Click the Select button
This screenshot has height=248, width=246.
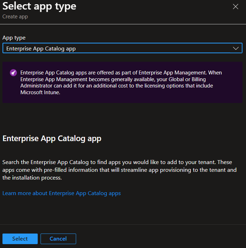(20, 239)
